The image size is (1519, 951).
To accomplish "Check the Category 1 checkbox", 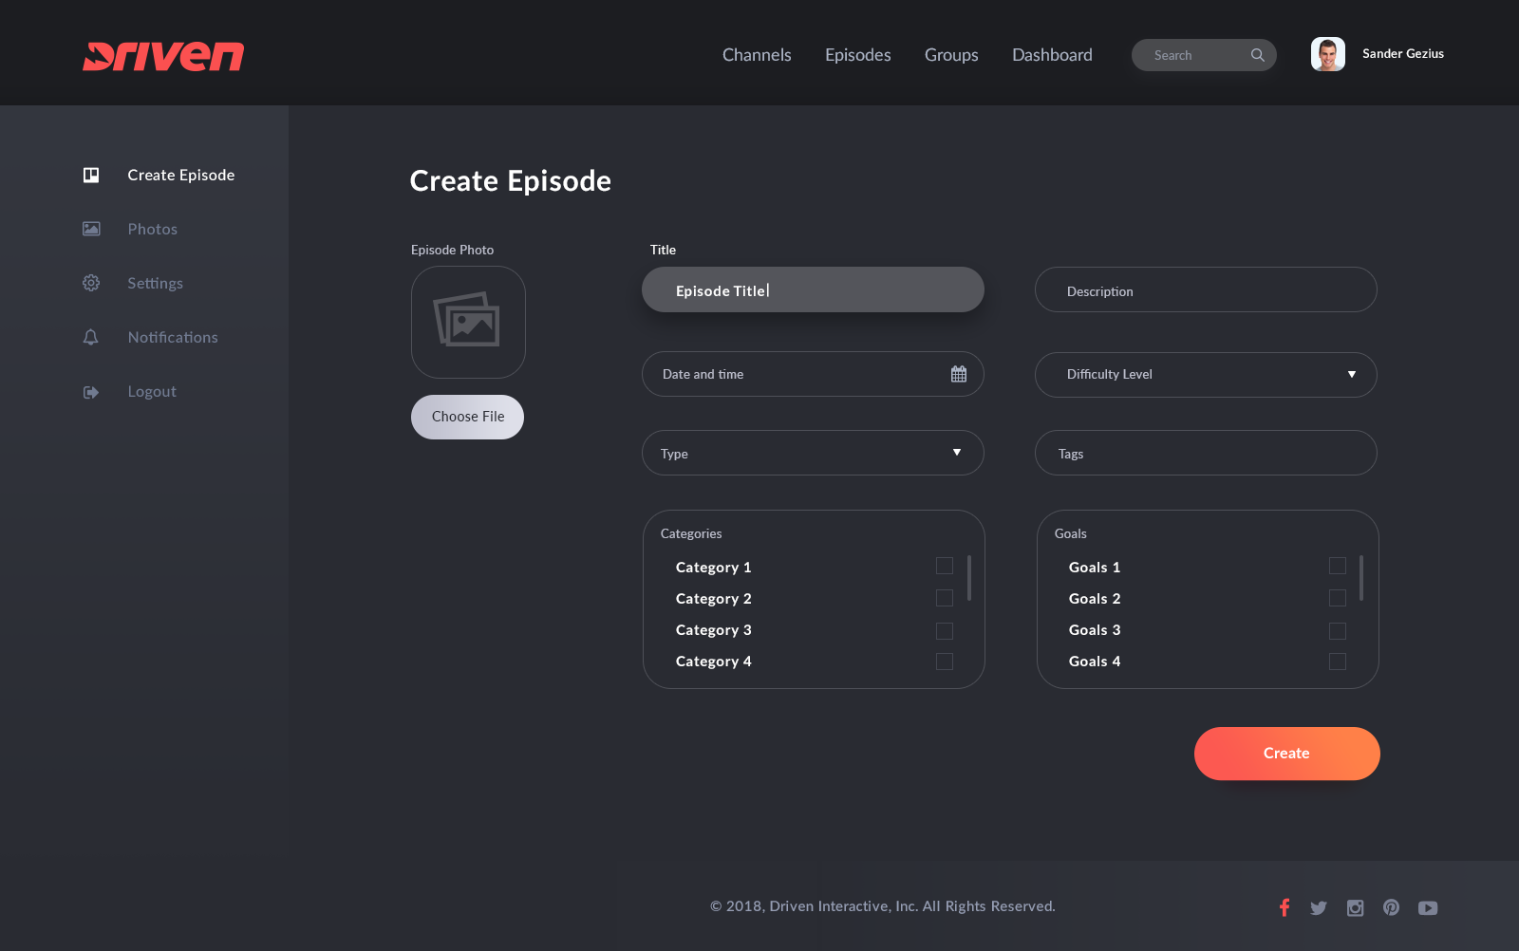I will pos(945,567).
